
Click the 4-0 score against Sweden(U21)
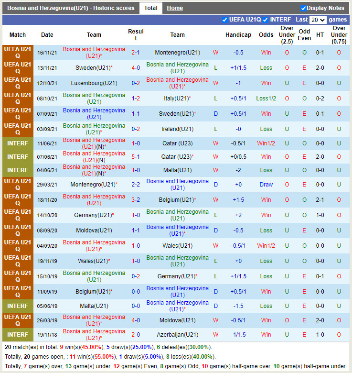tap(136, 68)
